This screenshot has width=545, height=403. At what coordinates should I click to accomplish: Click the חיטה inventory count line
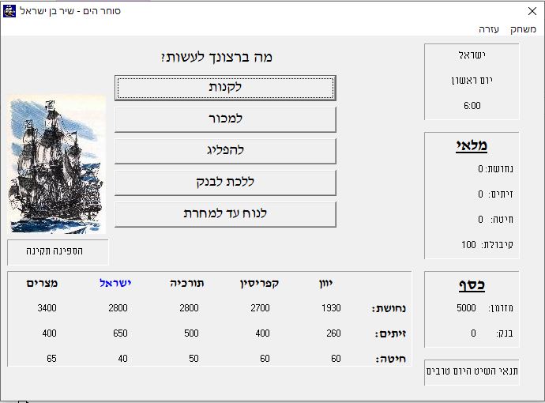[495, 220]
